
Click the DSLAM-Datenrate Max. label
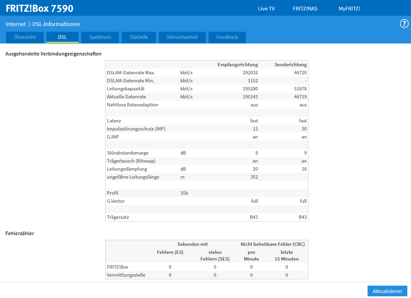(131, 73)
